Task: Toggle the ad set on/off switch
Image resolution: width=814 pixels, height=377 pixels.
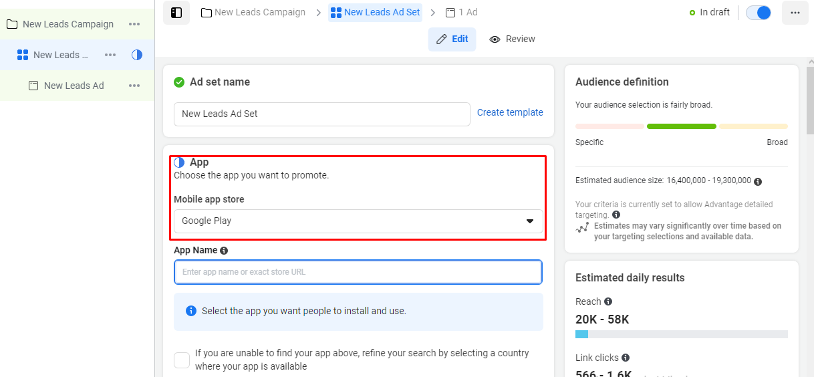Action: [x=759, y=13]
